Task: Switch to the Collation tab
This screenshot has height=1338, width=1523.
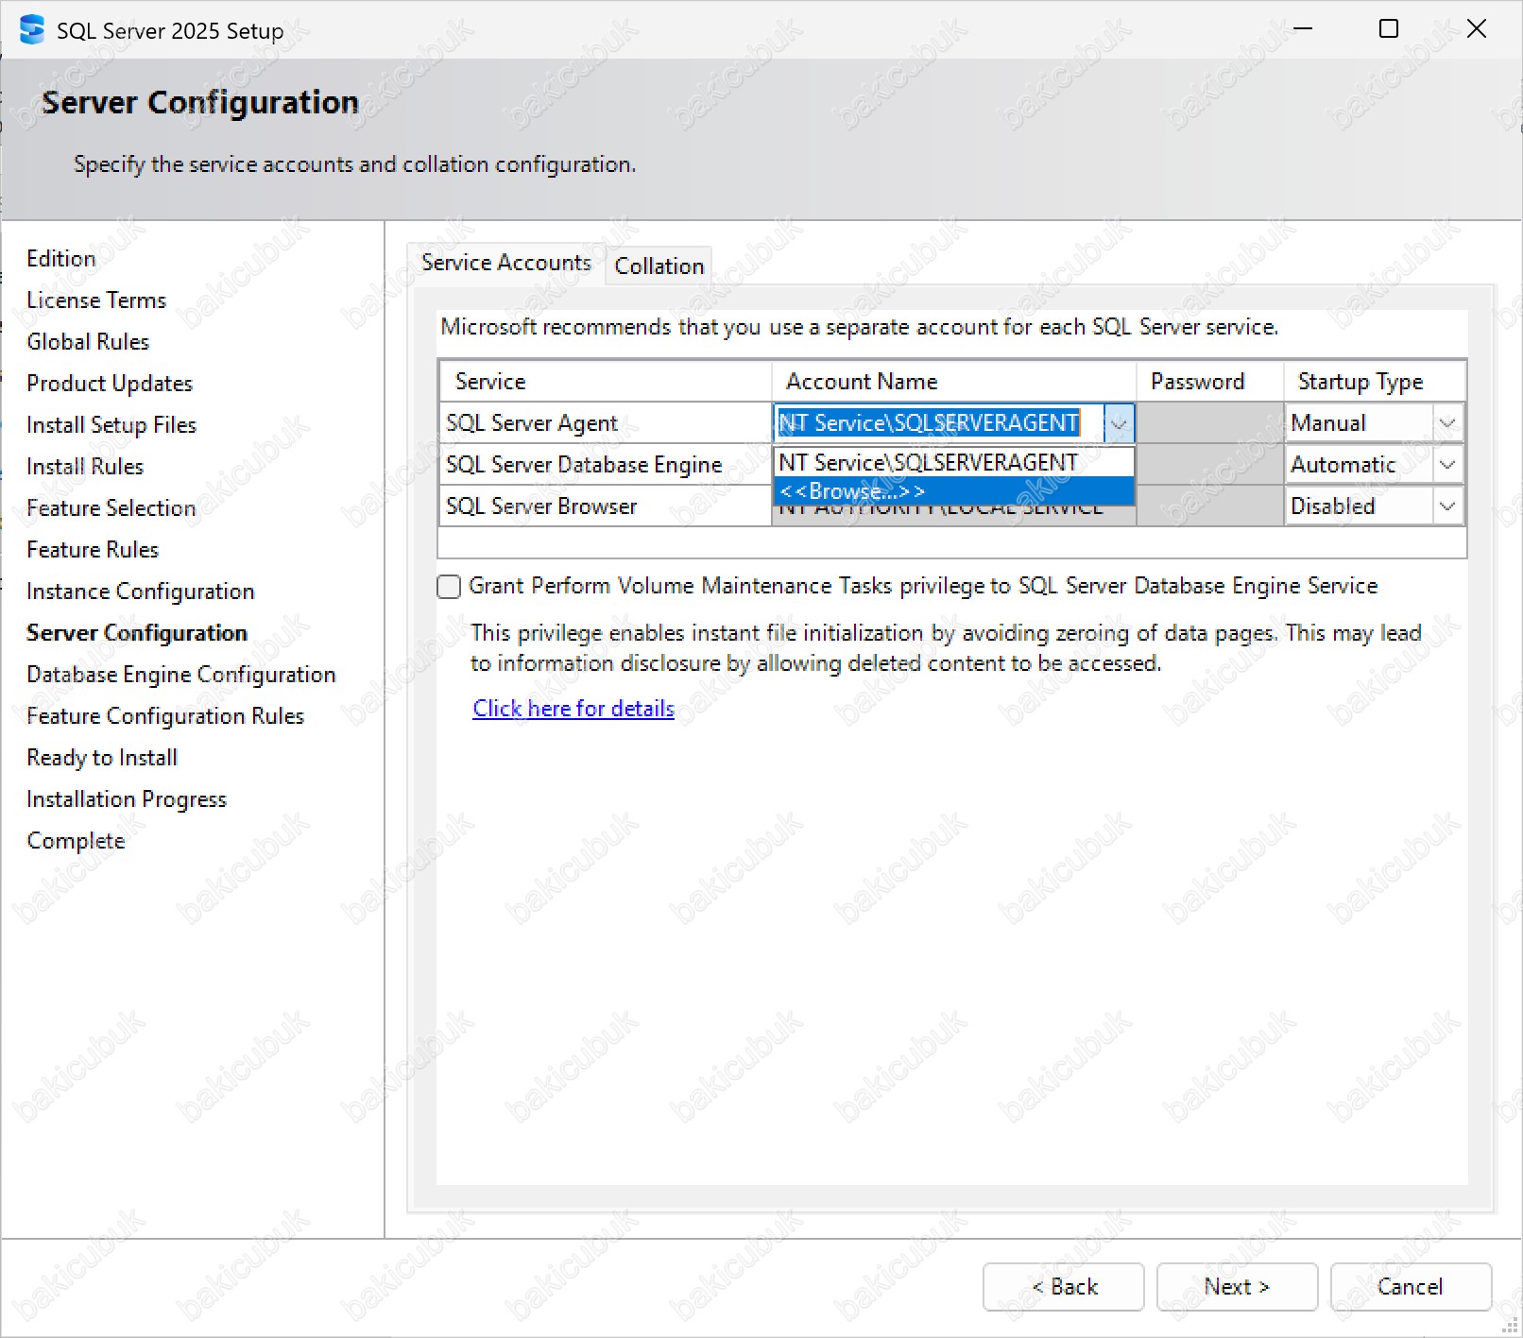Action: (659, 266)
